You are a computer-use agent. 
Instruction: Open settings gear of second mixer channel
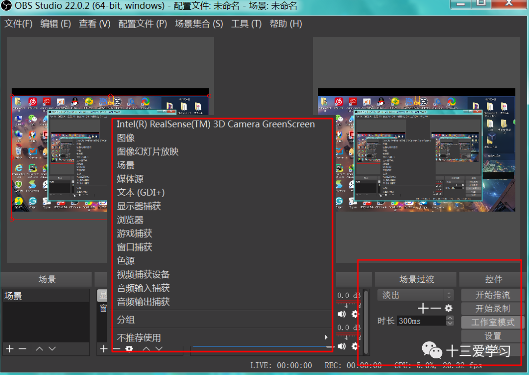tap(355, 346)
